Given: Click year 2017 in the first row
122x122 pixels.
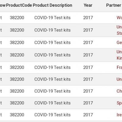Looking at the screenshot, I should click(x=88, y=18).
